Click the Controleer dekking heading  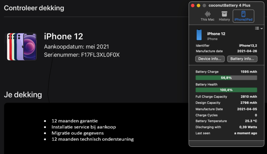(34, 8)
